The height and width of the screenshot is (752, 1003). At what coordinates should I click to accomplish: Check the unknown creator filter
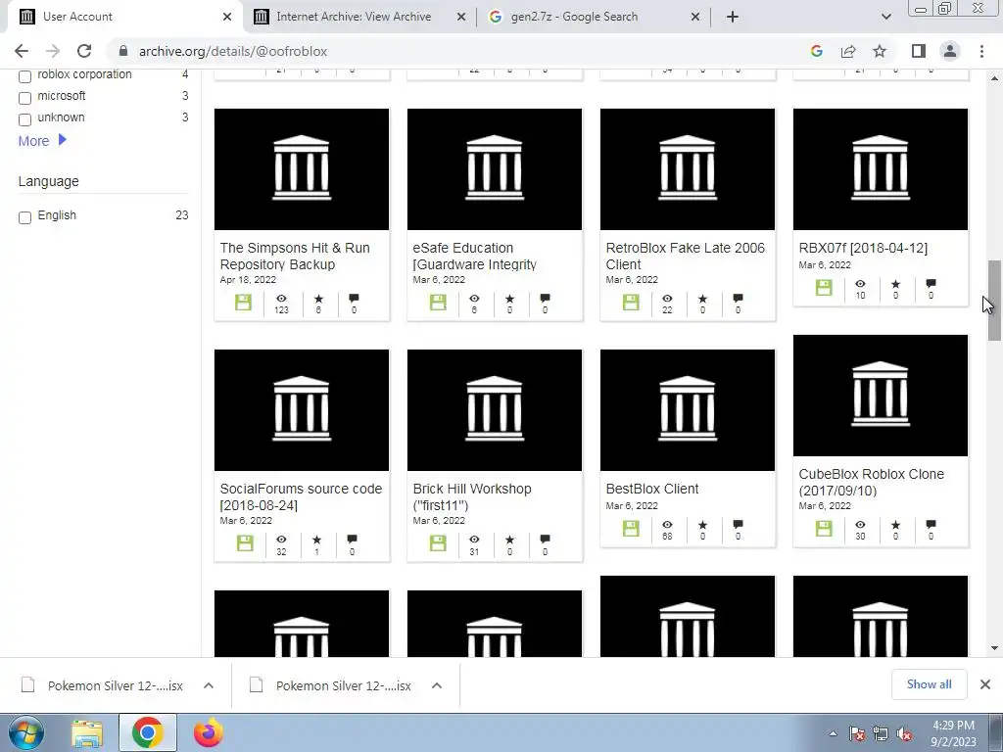tap(24, 119)
